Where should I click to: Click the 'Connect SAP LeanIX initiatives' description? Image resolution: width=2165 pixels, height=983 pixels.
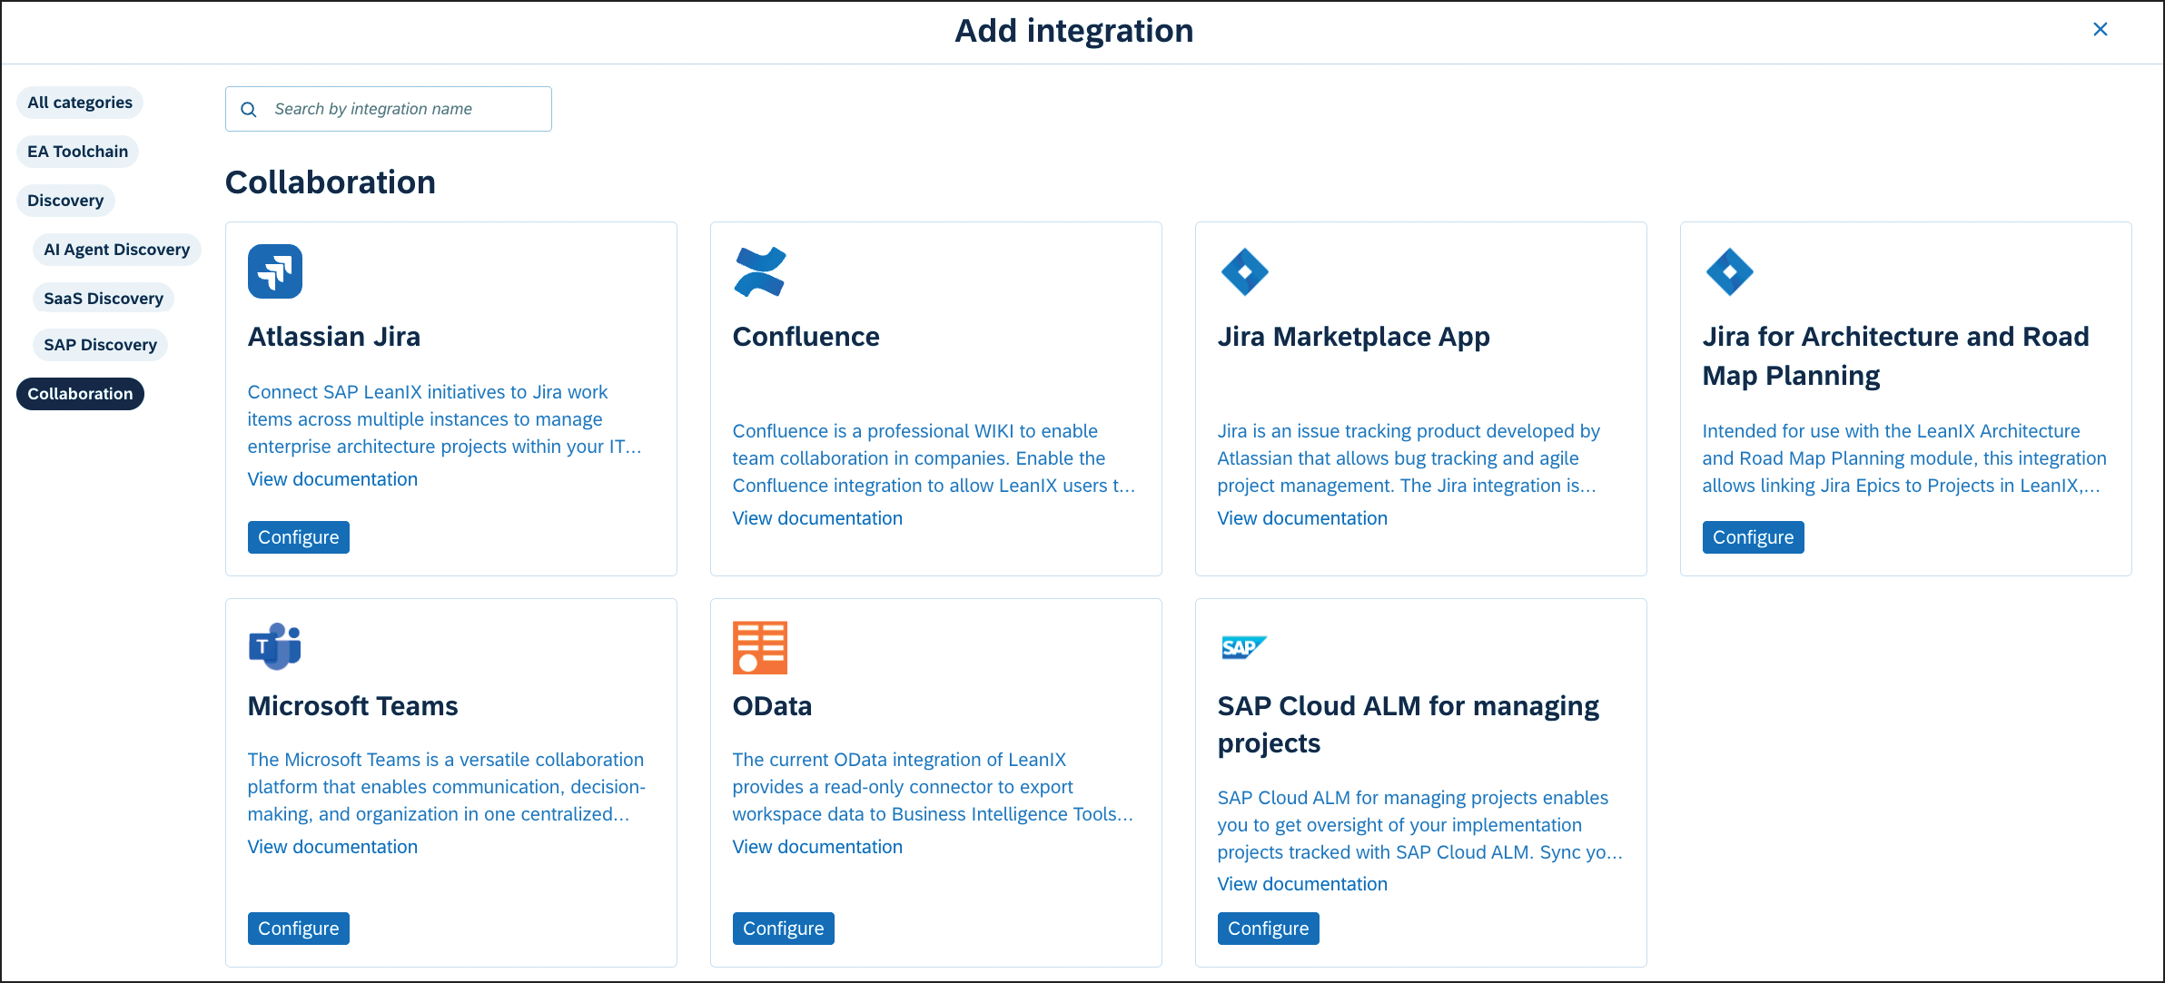(x=444, y=419)
